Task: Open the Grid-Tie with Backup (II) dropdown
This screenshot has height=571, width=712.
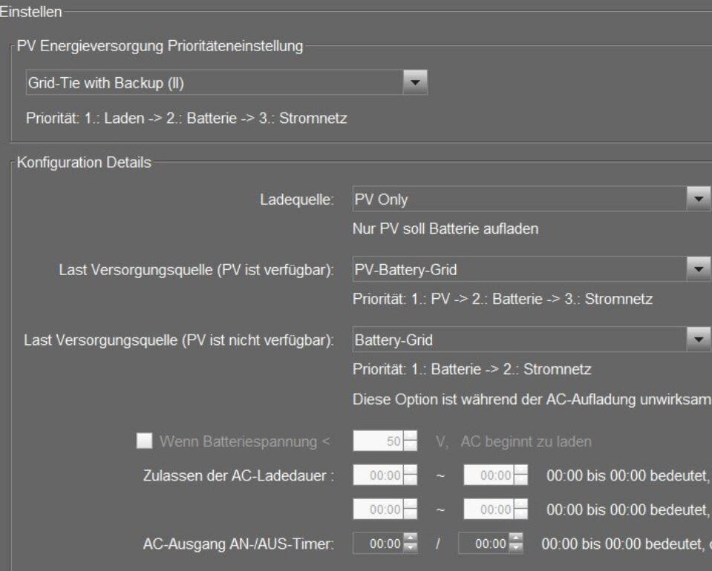Action: pos(415,82)
